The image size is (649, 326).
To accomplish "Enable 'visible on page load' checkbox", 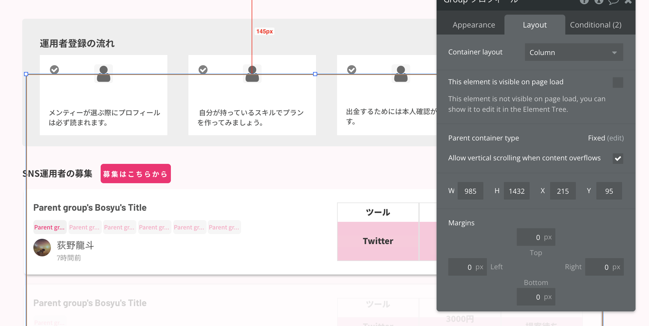I will coord(618,83).
